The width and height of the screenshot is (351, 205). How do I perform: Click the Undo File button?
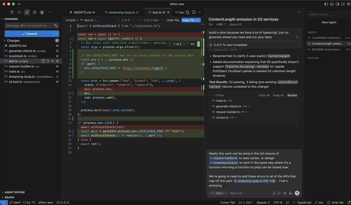pos(173,20)
